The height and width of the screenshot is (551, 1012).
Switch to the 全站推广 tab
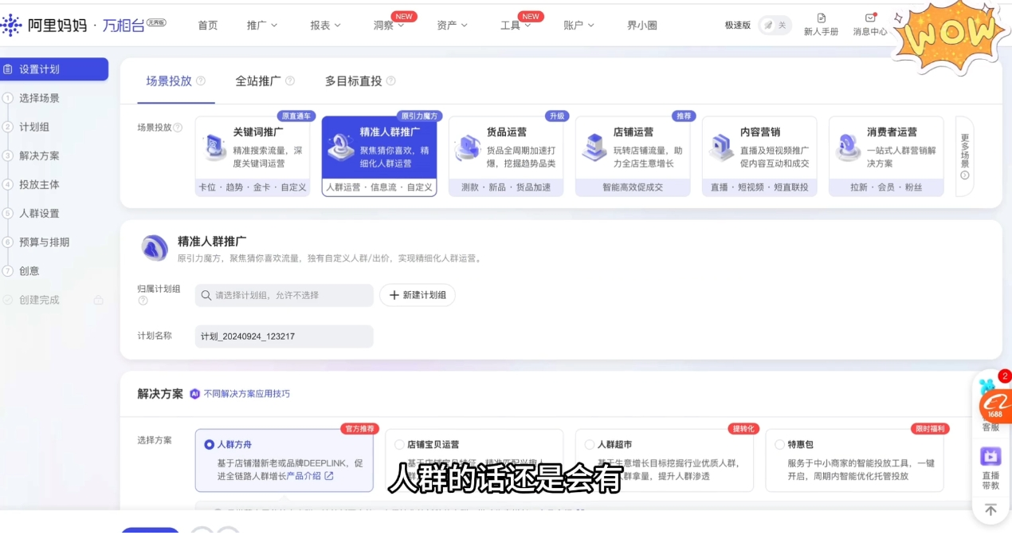258,81
